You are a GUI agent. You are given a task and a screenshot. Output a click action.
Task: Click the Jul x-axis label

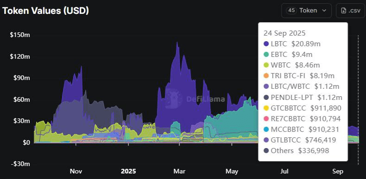pyautogui.click(x=285, y=172)
